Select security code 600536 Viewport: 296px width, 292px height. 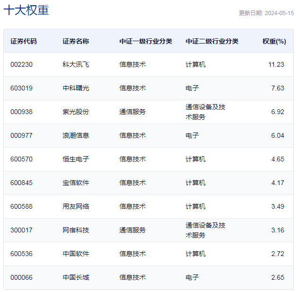[x=21, y=254]
